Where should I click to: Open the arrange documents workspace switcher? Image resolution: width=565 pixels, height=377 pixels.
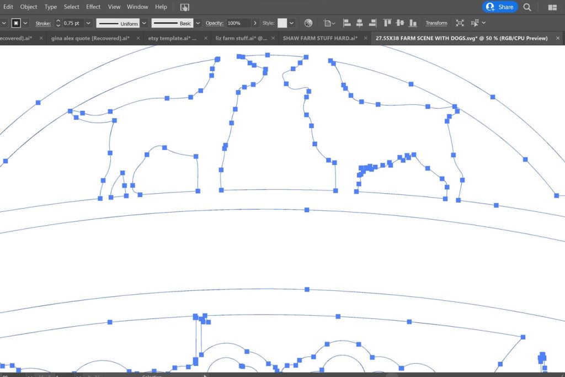pyautogui.click(x=552, y=7)
